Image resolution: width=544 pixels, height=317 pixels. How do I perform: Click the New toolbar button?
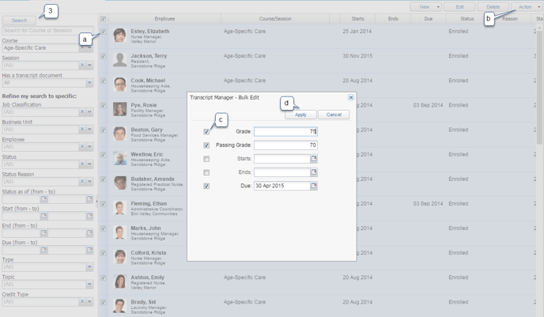pos(424,7)
